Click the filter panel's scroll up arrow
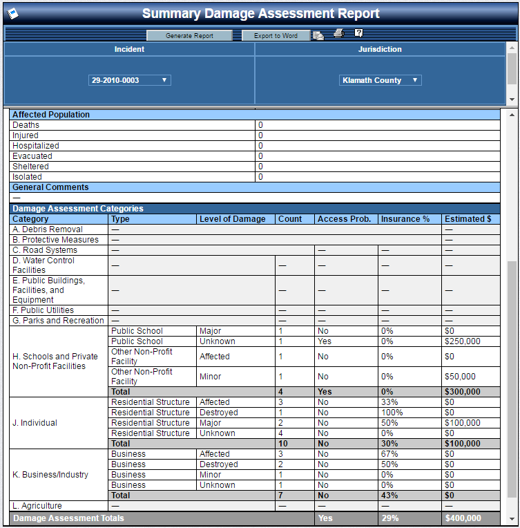 click(512, 48)
